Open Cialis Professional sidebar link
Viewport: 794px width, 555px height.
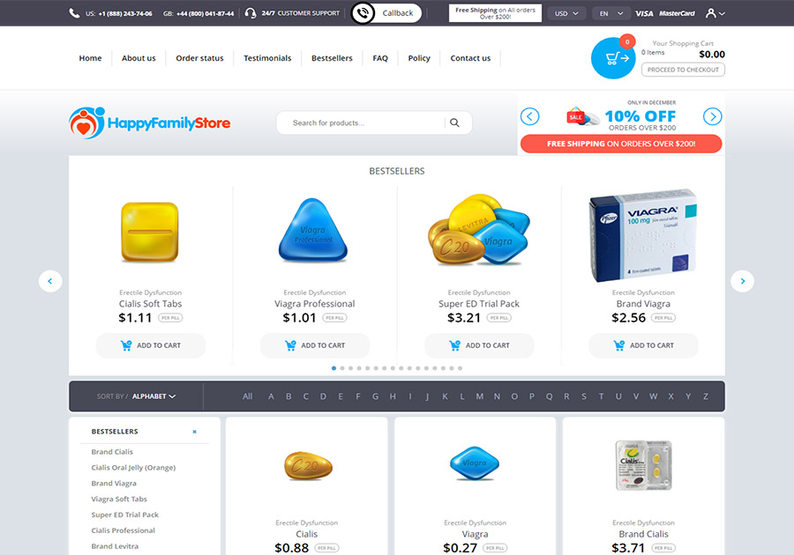tap(123, 530)
